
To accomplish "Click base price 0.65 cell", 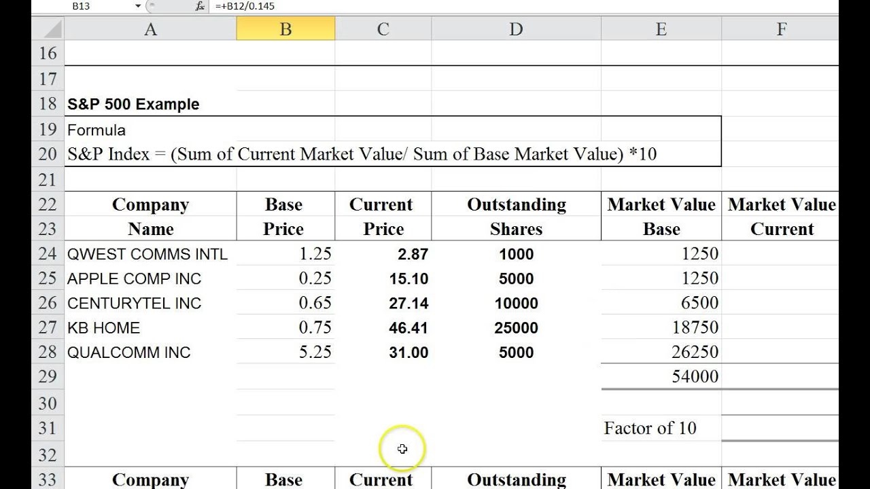I will (x=285, y=303).
